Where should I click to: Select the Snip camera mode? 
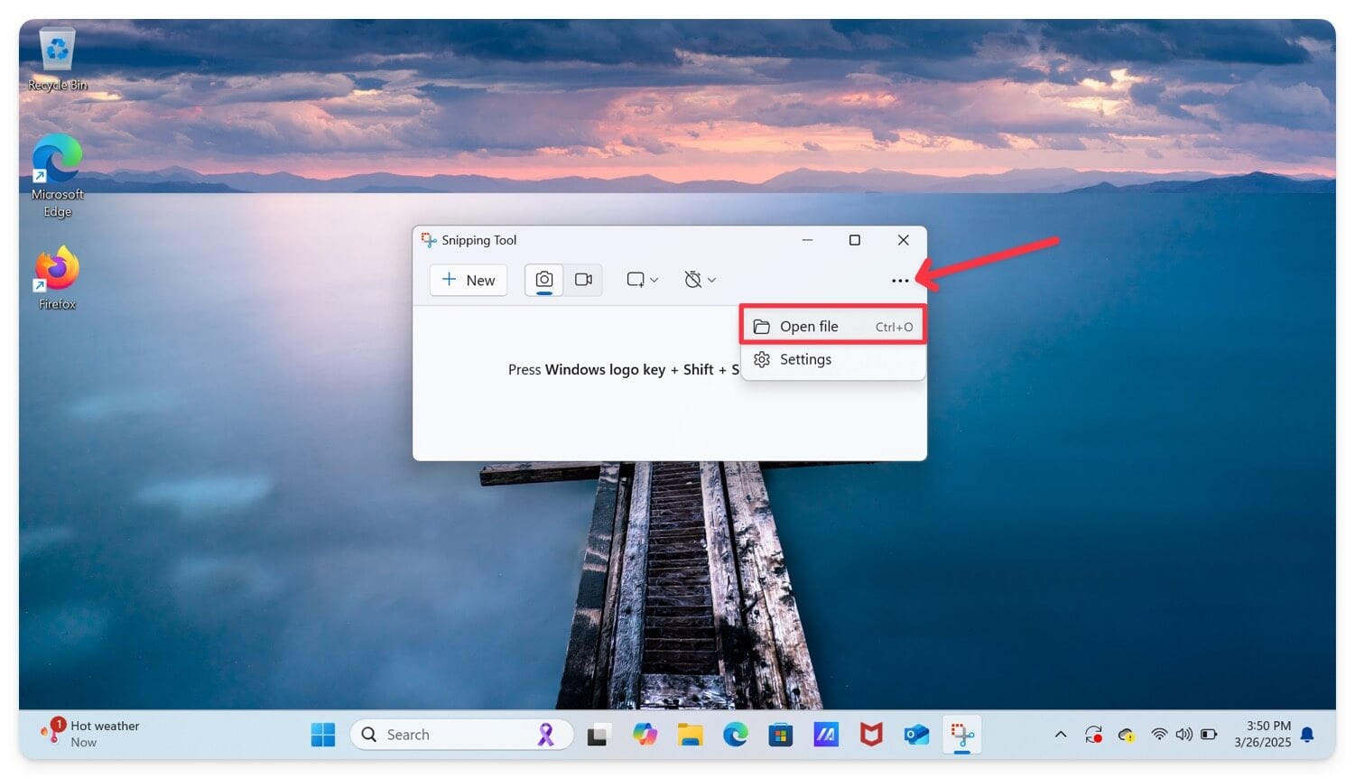pos(544,280)
